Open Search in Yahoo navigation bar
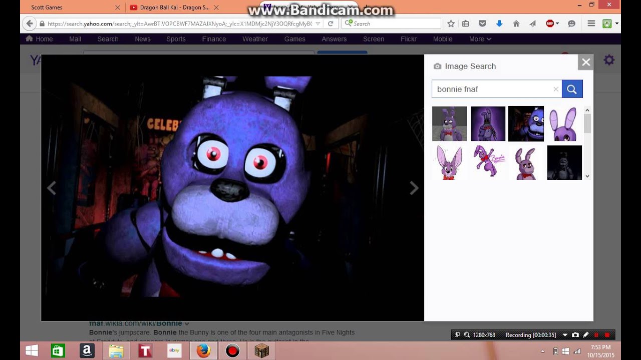This screenshot has width=641, height=360. (108, 39)
